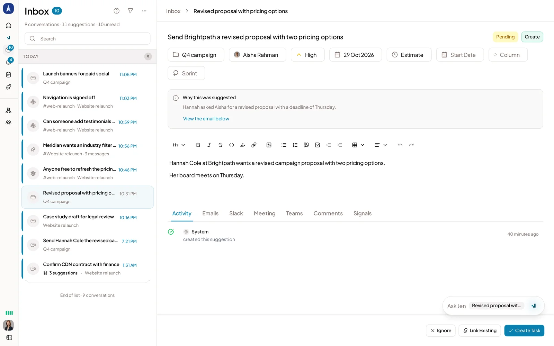Create a numbered list
554x346 pixels.
[295, 145]
